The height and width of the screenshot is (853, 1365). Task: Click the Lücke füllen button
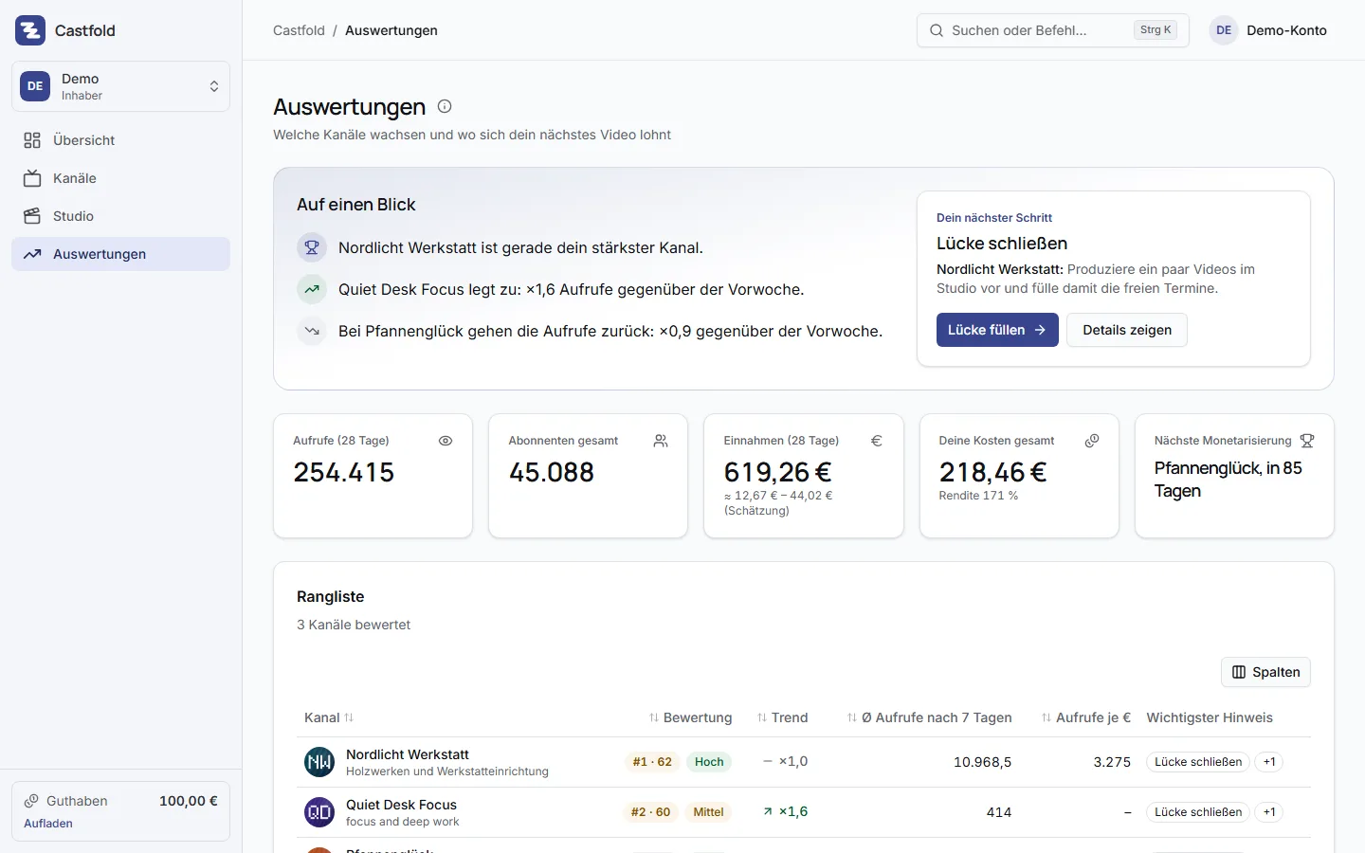pos(997,330)
